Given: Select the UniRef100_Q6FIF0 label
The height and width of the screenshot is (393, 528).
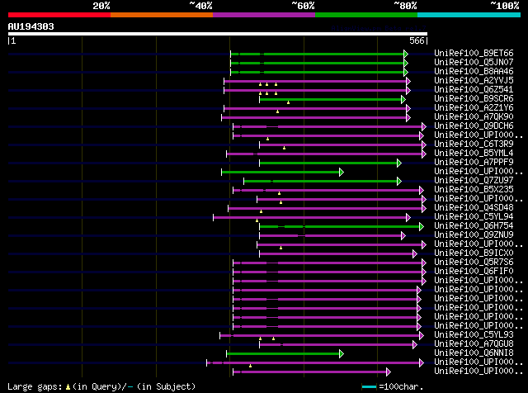Looking at the screenshot, I should tap(474, 272).
